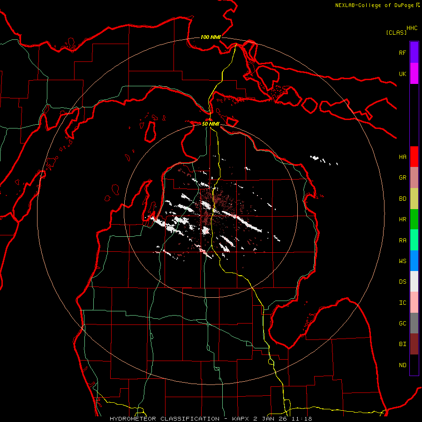Click the RA legend label
The image size is (422, 422).
(402, 241)
